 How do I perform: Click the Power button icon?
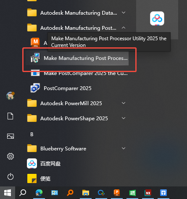point(11,176)
